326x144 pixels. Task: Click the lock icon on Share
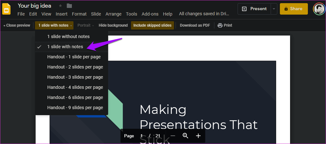286,9
